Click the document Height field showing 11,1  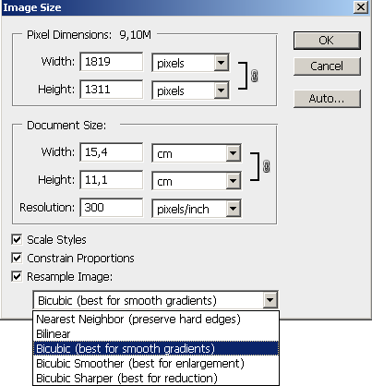(112, 180)
